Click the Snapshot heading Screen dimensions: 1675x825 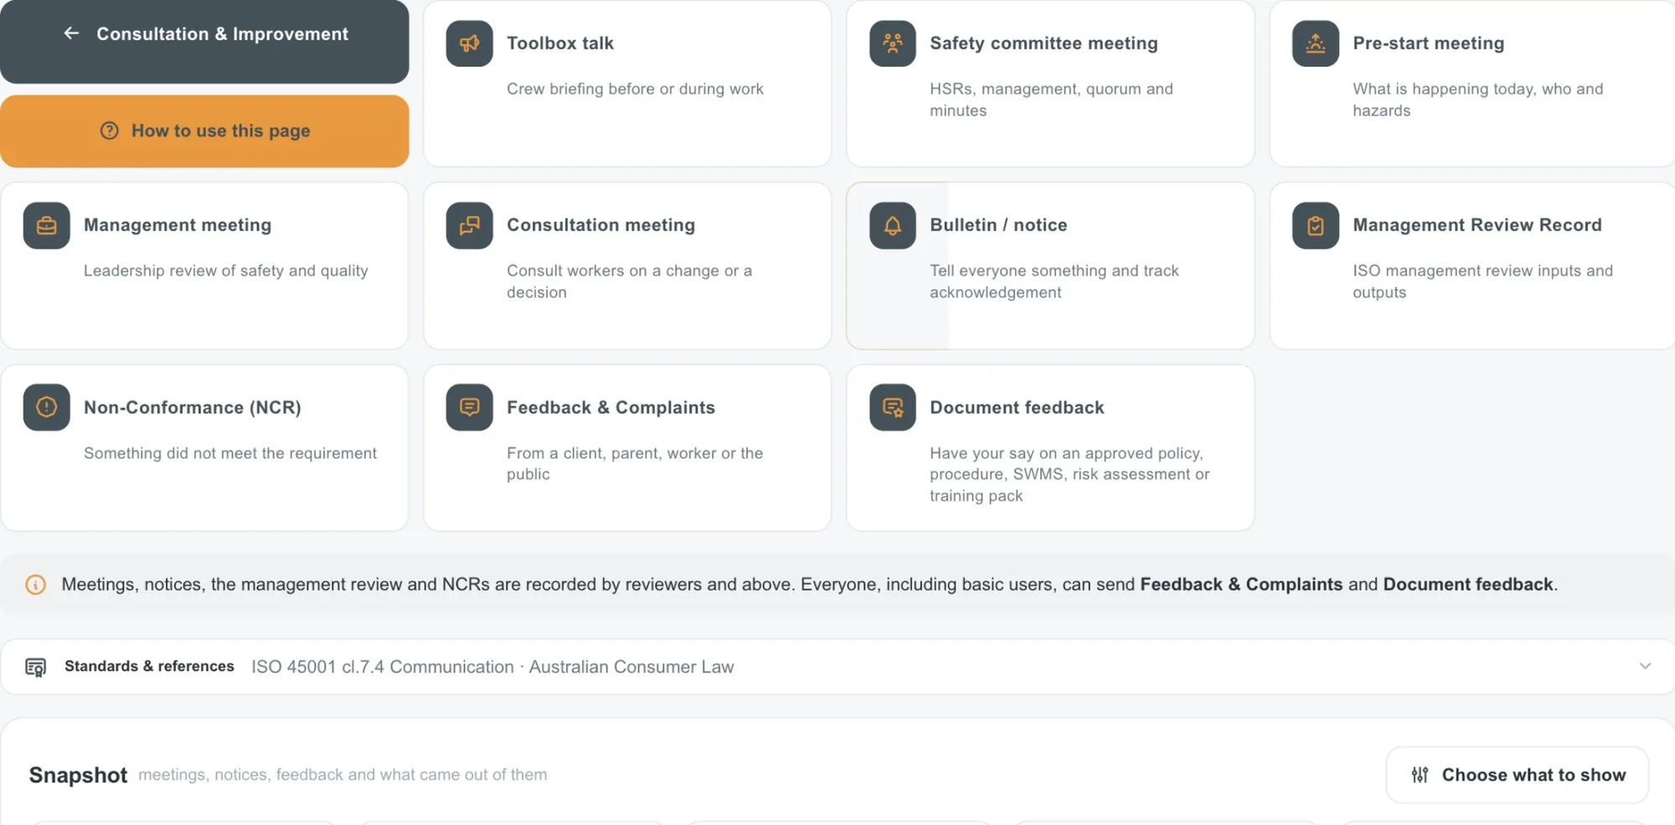click(78, 776)
